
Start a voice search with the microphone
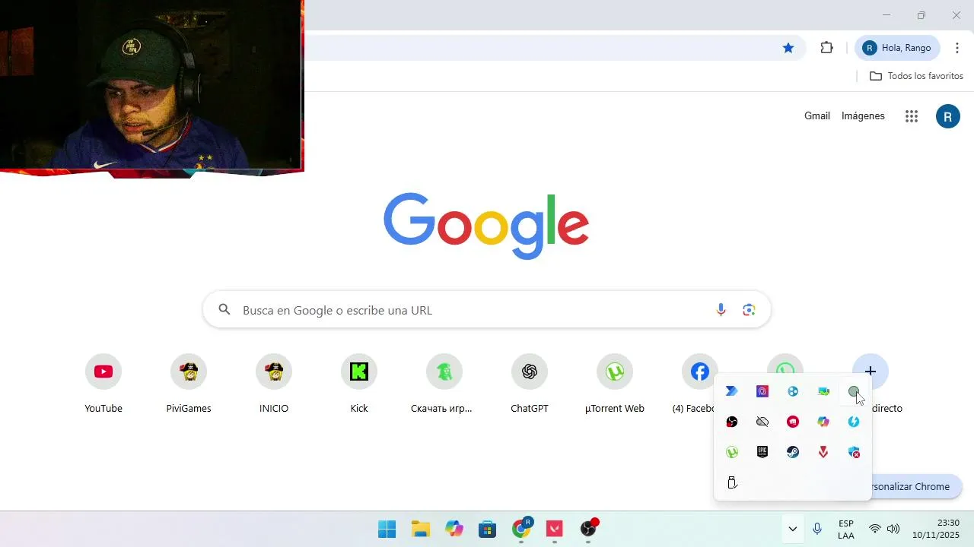(x=721, y=310)
